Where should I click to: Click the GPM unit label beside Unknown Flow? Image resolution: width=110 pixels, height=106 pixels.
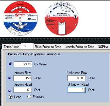pyautogui.click(x=91, y=78)
